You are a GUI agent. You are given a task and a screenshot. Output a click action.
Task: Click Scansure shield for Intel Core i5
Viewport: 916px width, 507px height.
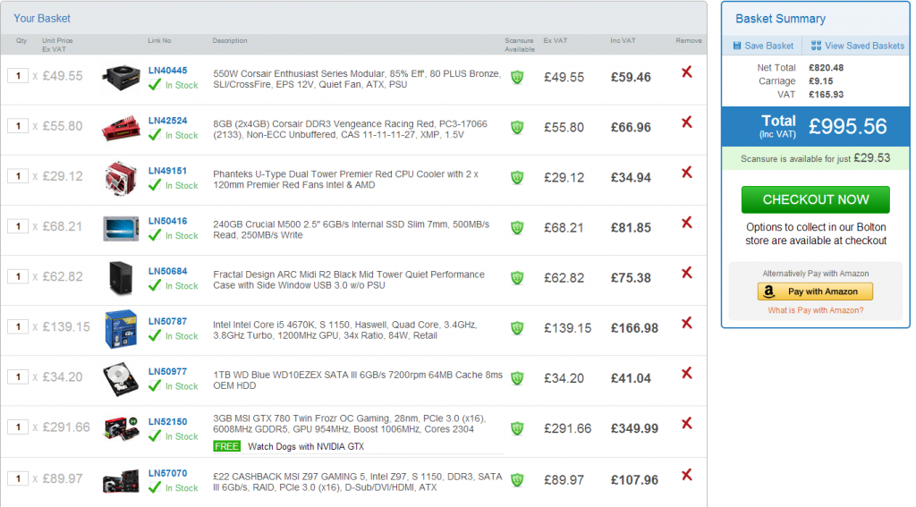pyautogui.click(x=517, y=328)
